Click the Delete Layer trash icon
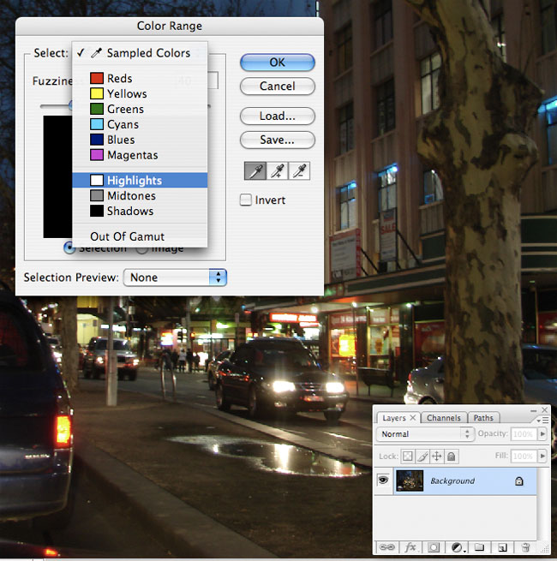 (526, 546)
